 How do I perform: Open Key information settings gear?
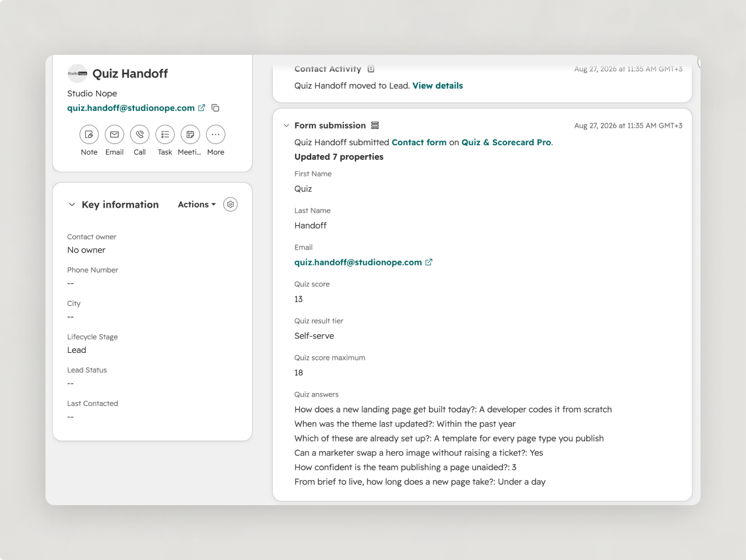click(x=231, y=205)
